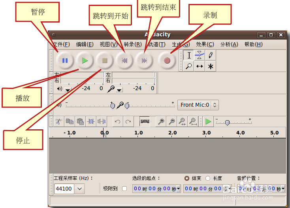Skip to end of the track

(144, 61)
